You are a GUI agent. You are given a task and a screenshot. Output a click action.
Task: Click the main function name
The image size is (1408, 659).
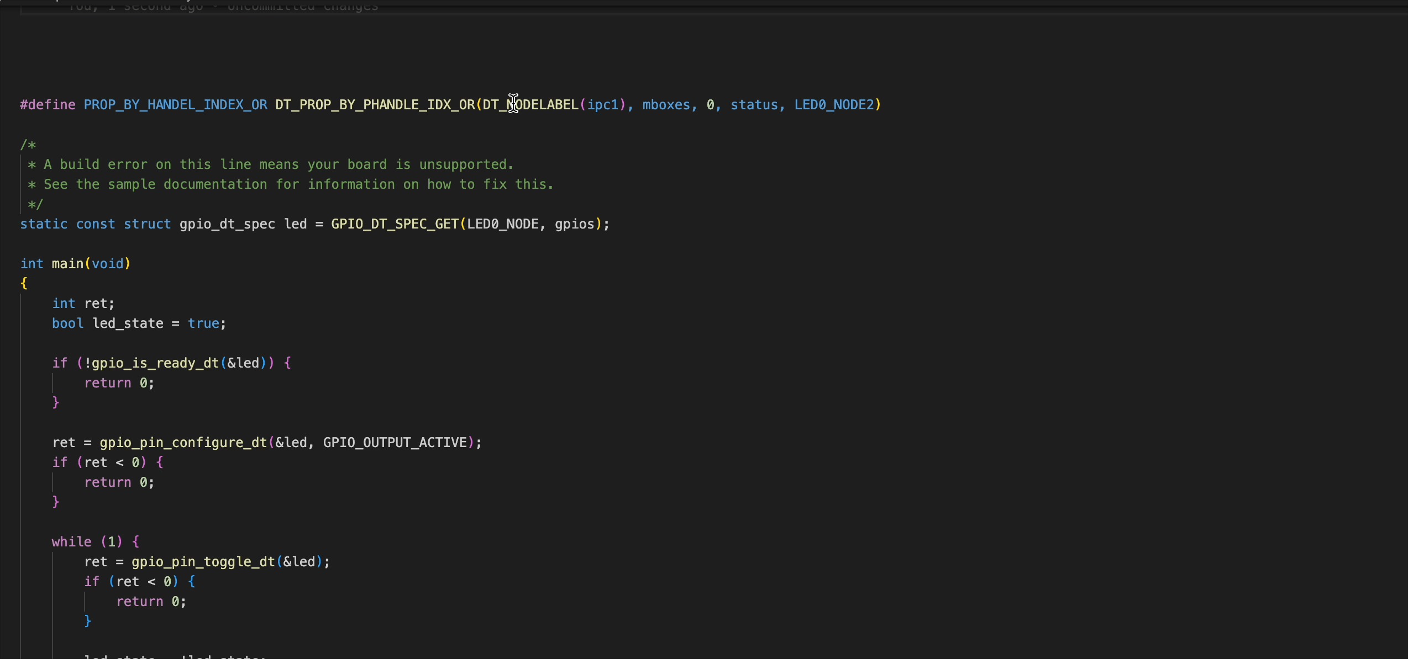(x=67, y=264)
